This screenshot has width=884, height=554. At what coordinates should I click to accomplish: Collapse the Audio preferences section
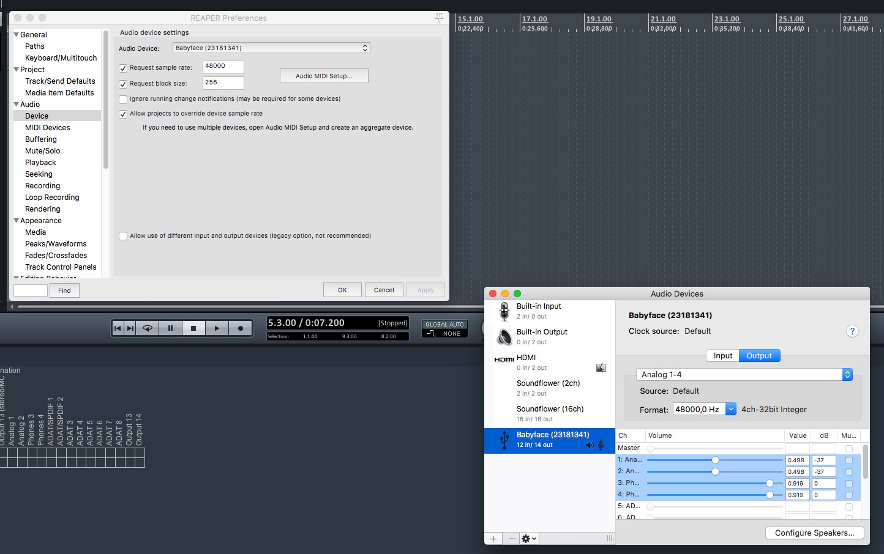[x=17, y=105]
